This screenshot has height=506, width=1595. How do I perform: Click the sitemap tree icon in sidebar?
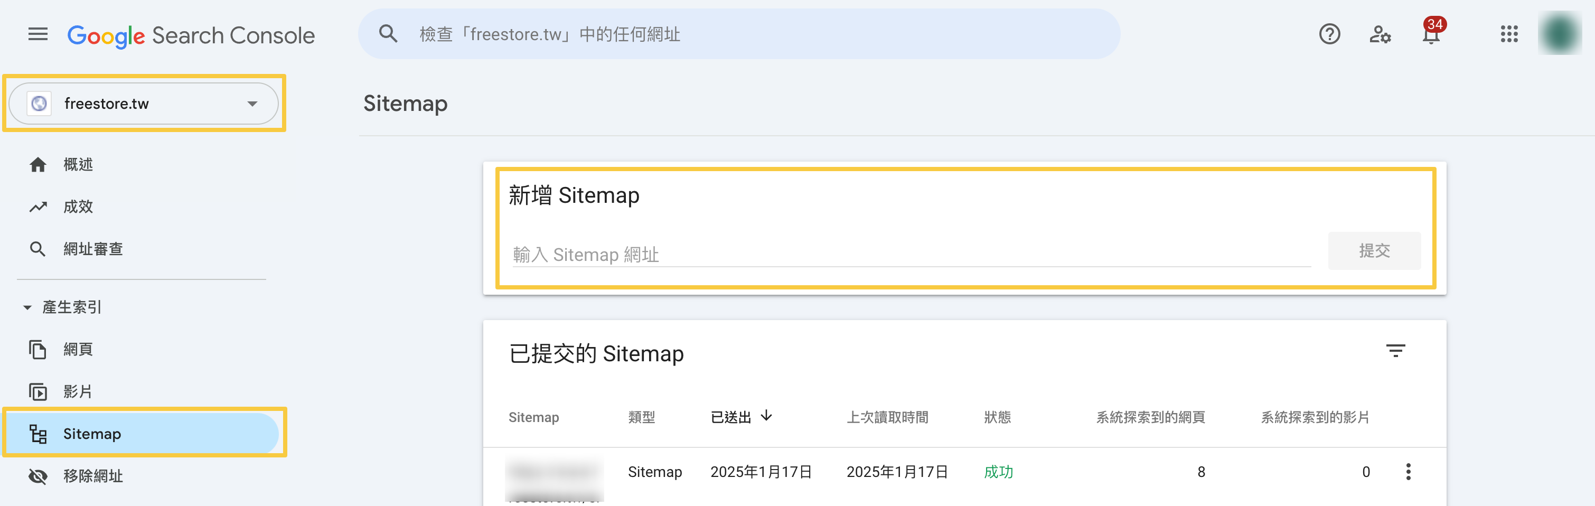point(38,434)
